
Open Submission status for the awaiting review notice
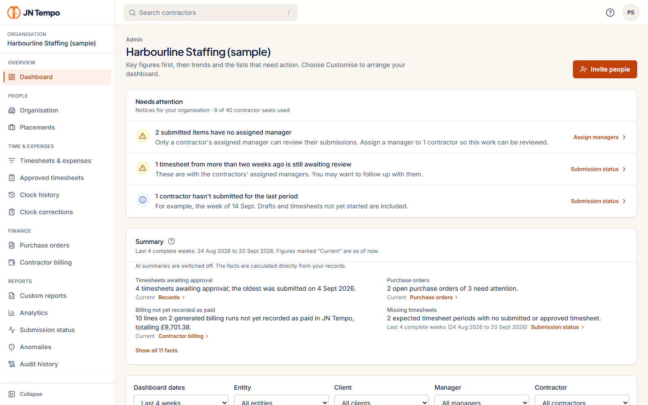(x=598, y=169)
